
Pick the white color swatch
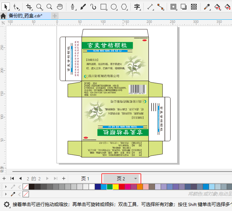tap(92, 187)
